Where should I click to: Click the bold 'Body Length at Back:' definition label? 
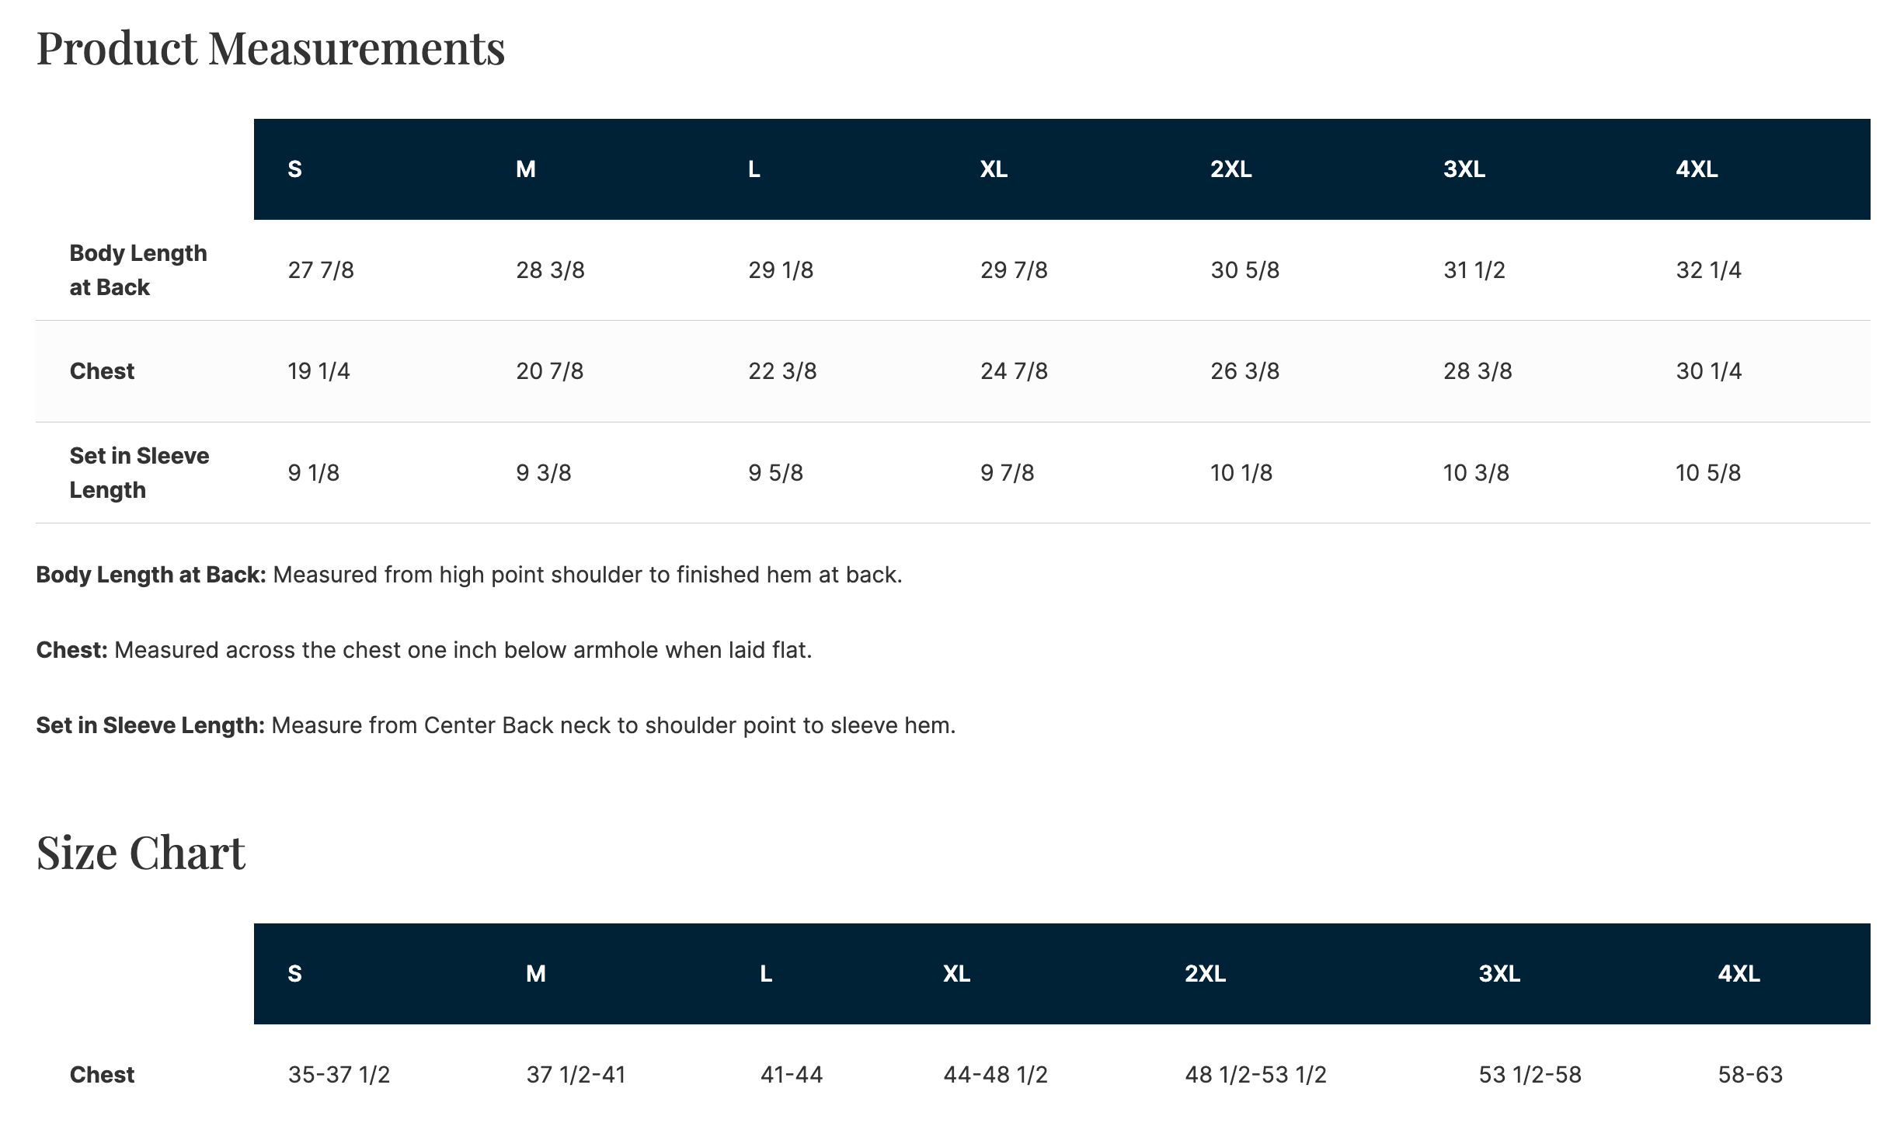(x=151, y=575)
